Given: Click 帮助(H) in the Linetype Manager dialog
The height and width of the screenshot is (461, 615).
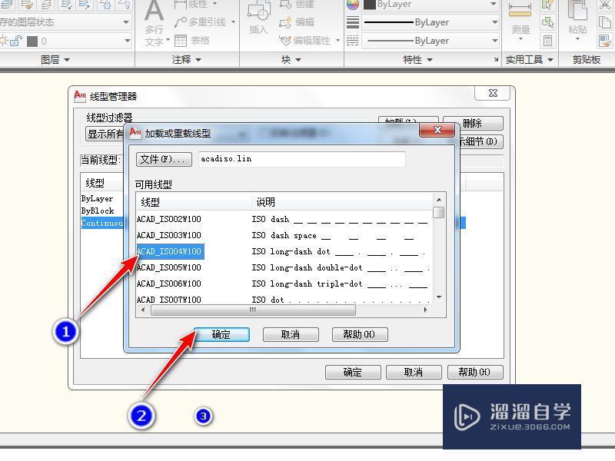Looking at the screenshot, I should [x=474, y=372].
